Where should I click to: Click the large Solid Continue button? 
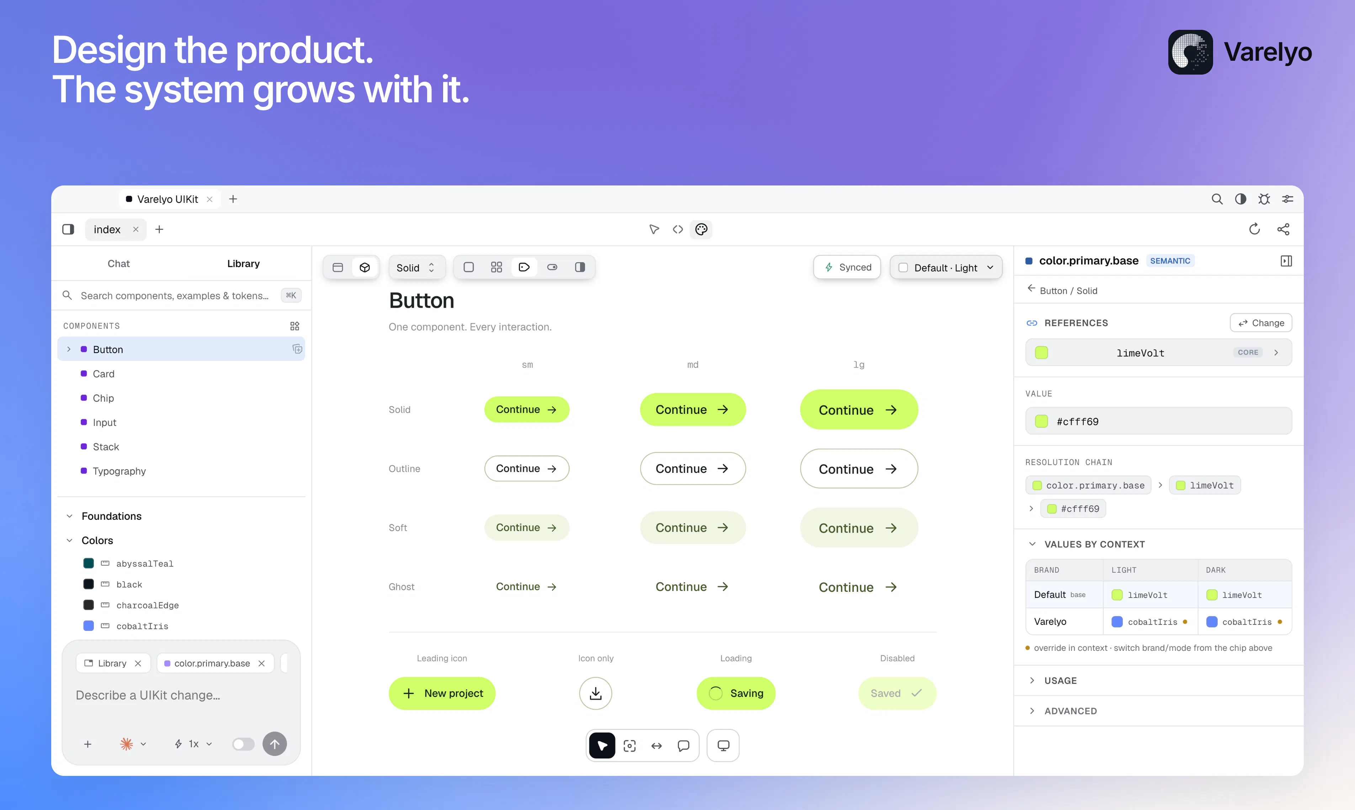[x=859, y=409]
